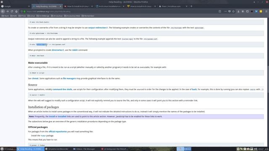Open a new browser tab
This screenshot has width=269, height=151.
click(191, 6)
